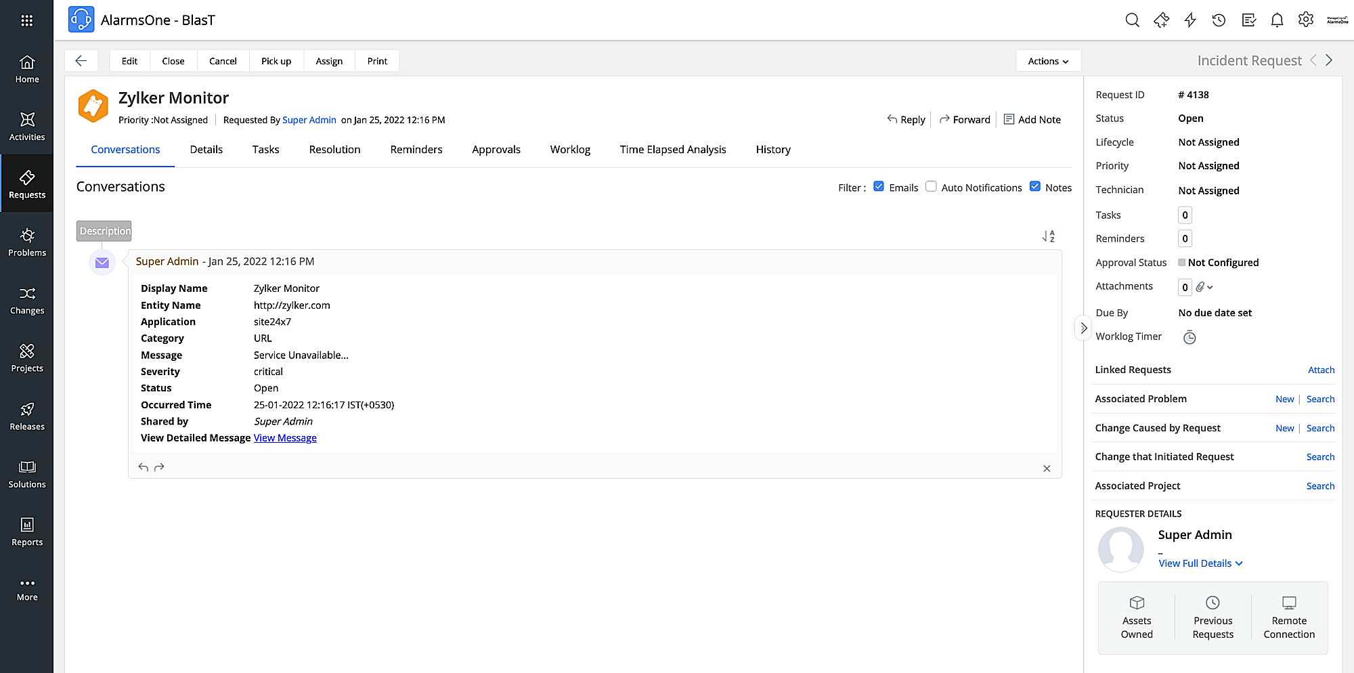Screen dimensions: 1354x673
Task: Expand the Actions dropdown
Action: [x=1048, y=61]
